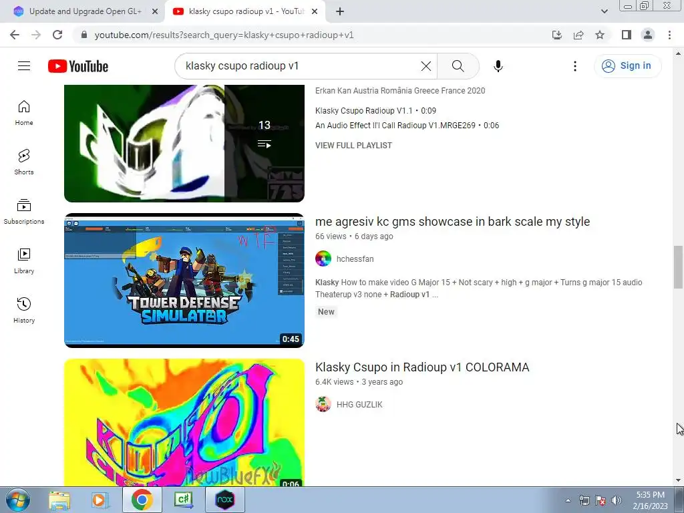The height and width of the screenshot is (513, 684).
Task: Click Erkan Kan Austria România Greece France text
Action: point(400,91)
